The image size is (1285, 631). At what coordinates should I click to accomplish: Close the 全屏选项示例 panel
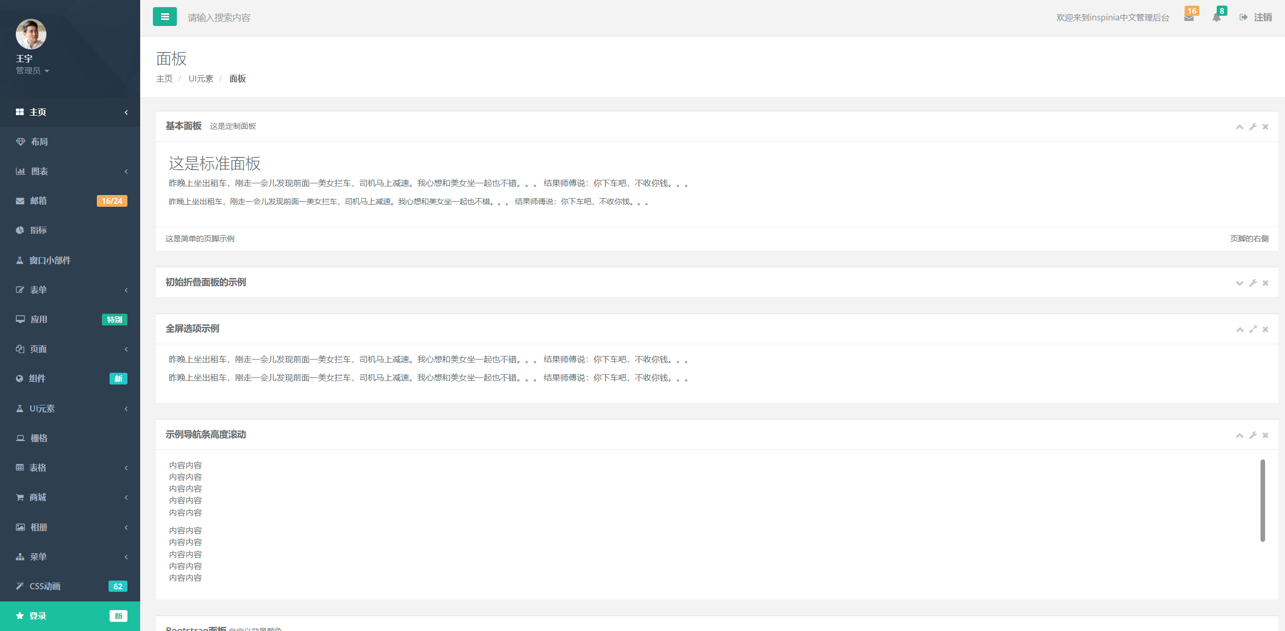coord(1265,330)
